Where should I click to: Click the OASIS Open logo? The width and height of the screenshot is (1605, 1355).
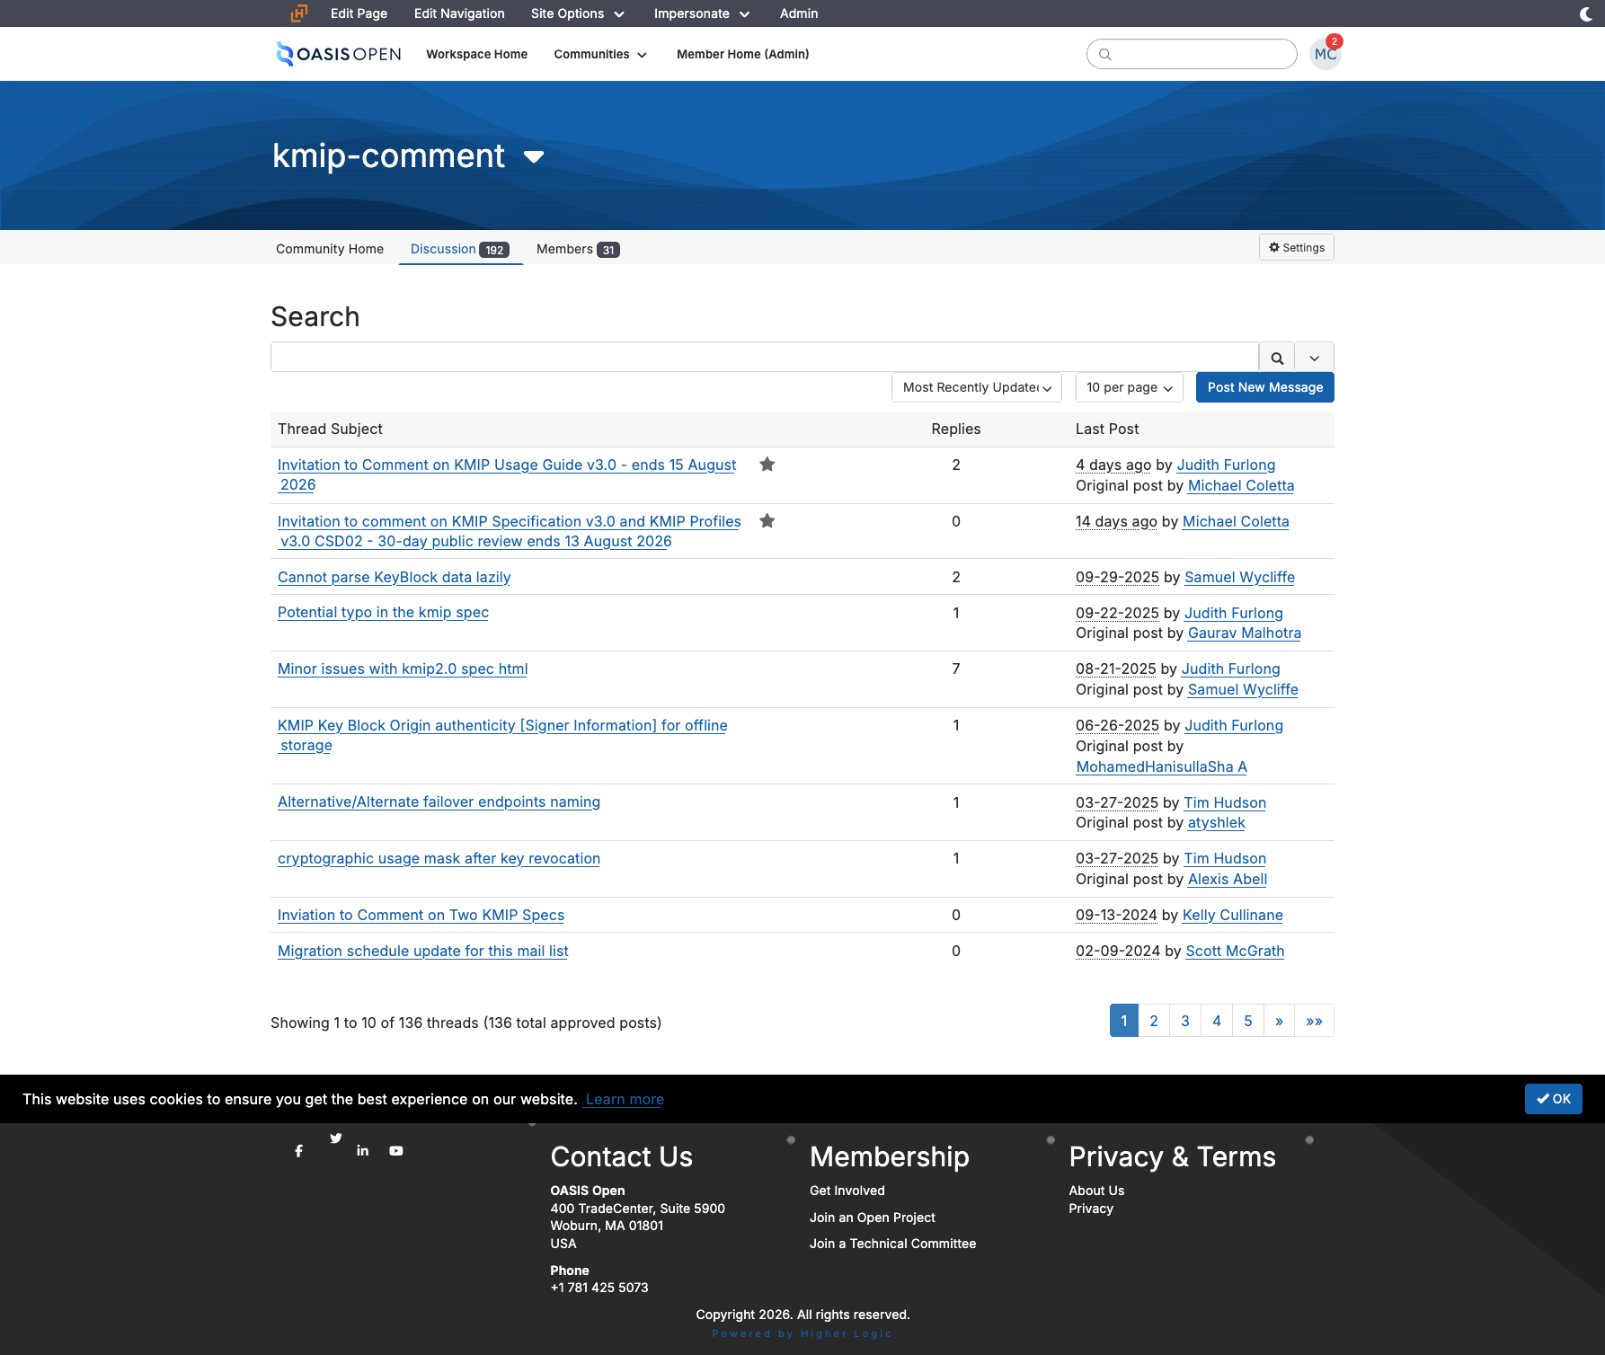point(338,54)
